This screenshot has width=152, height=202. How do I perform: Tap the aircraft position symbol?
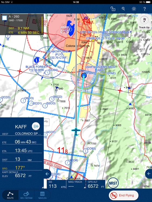pyautogui.click(x=76, y=131)
